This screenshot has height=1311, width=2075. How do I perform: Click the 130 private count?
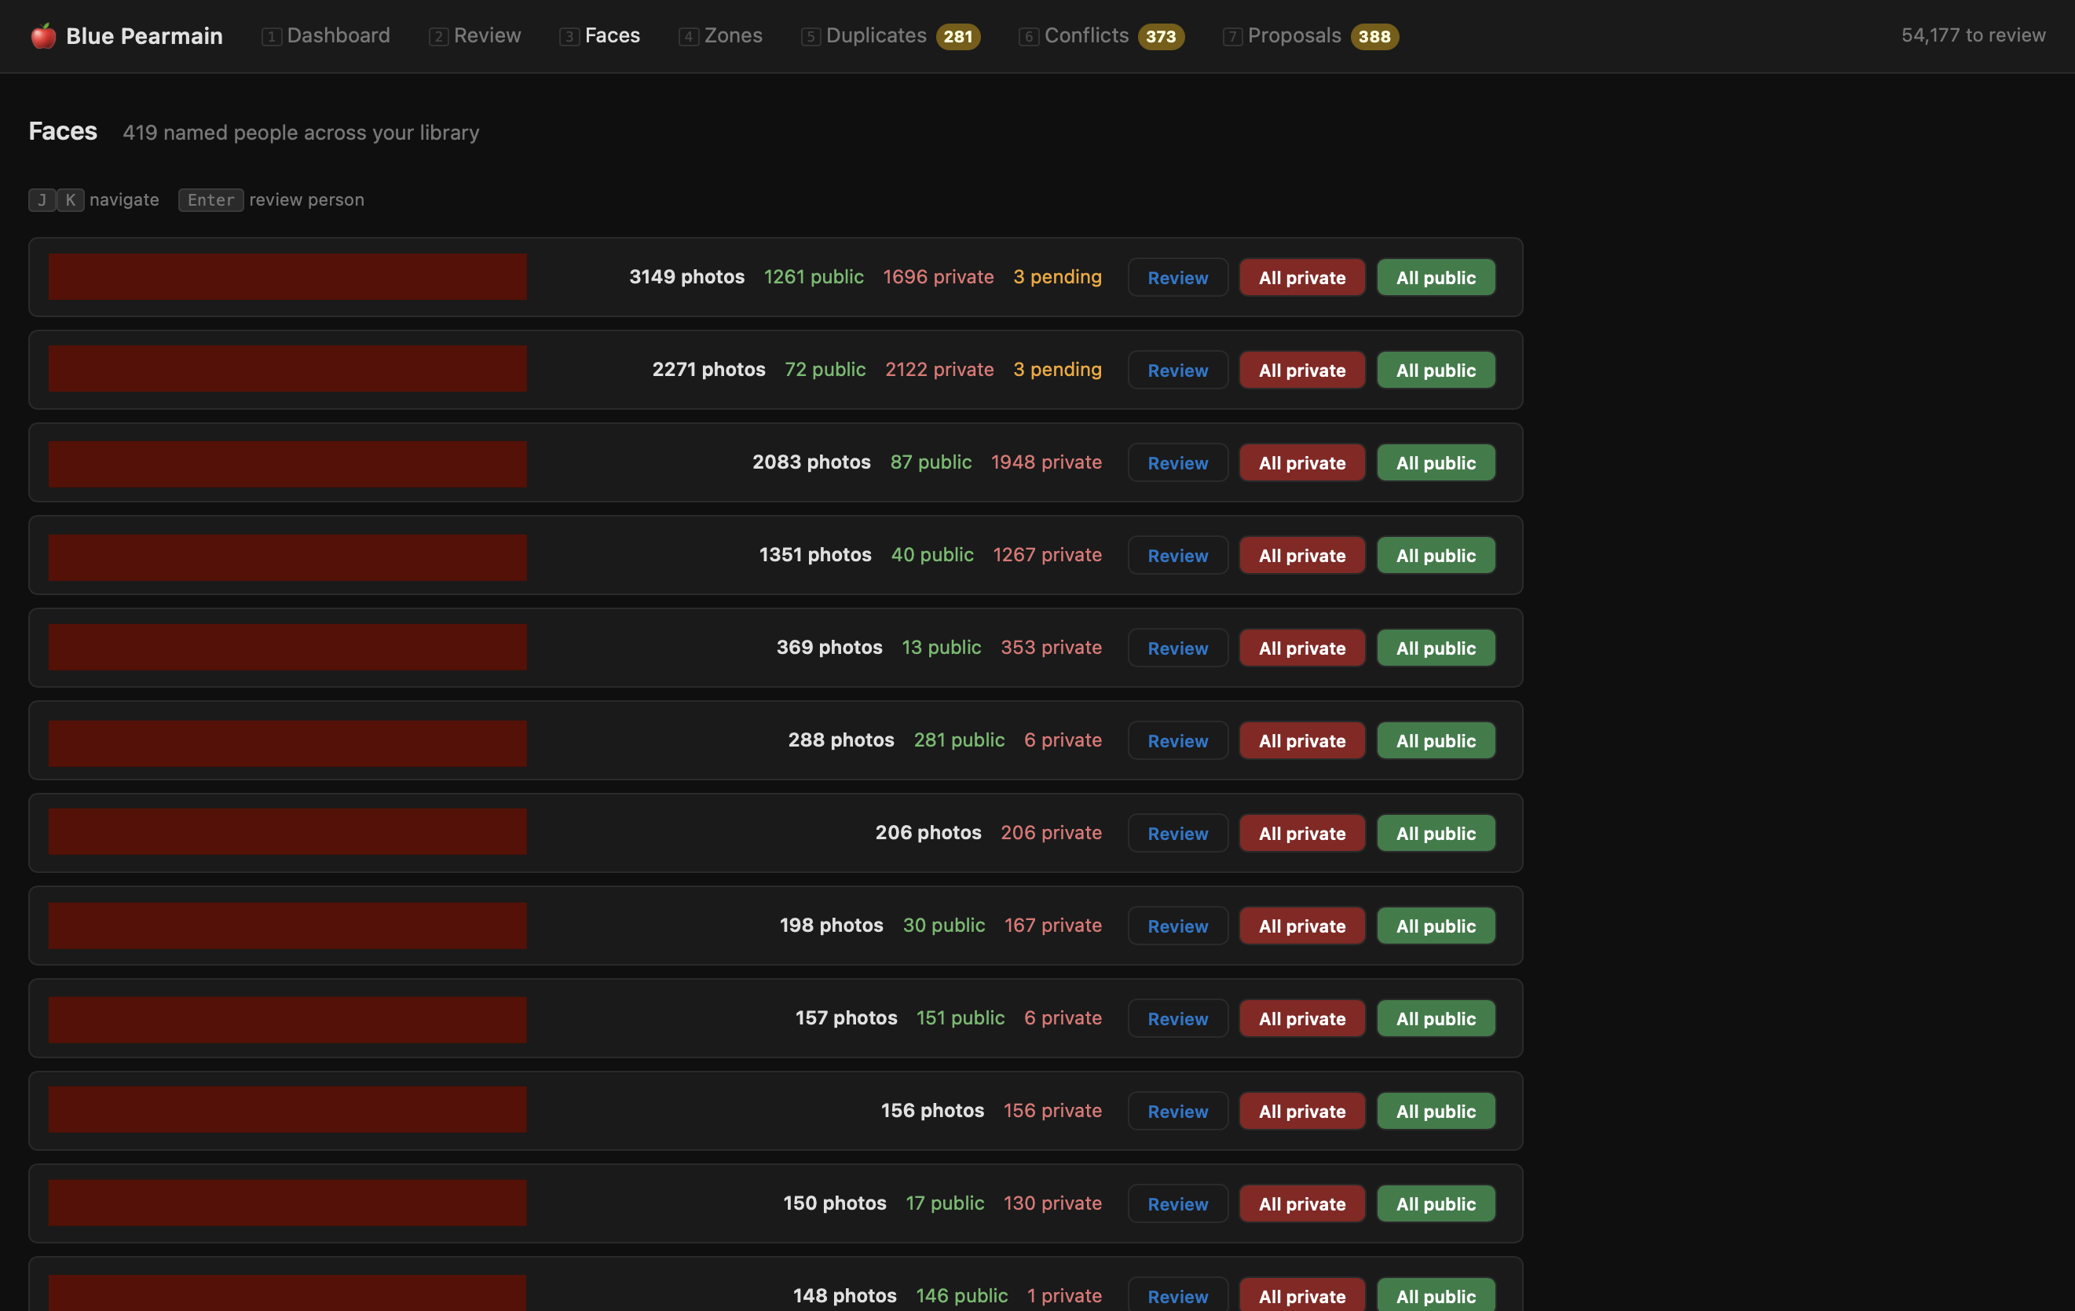(1052, 1203)
